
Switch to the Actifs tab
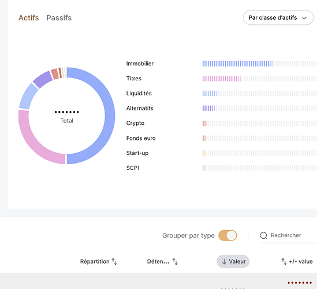tap(28, 18)
